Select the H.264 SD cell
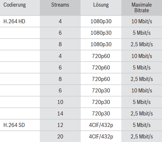Screen dimensions: 162x142 14,125
